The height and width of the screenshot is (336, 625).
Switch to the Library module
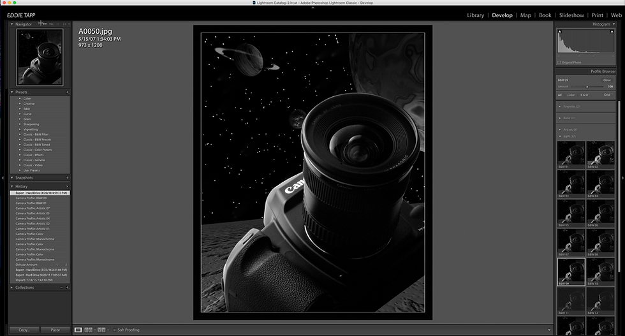(476, 15)
